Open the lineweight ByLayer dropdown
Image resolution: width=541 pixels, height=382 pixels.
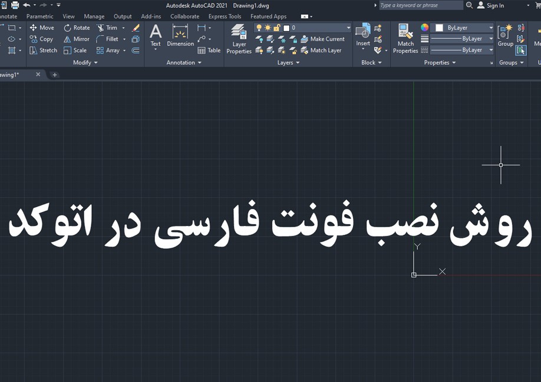[x=463, y=39]
